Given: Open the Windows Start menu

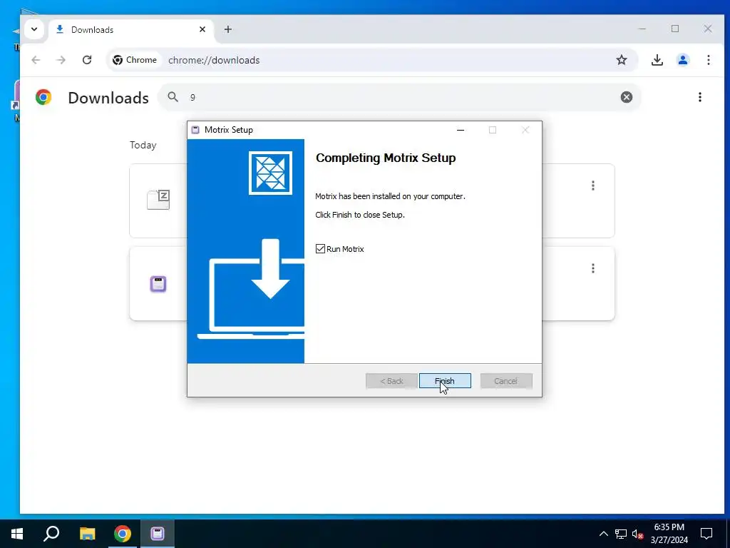Looking at the screenshot, I should (17, 534).
